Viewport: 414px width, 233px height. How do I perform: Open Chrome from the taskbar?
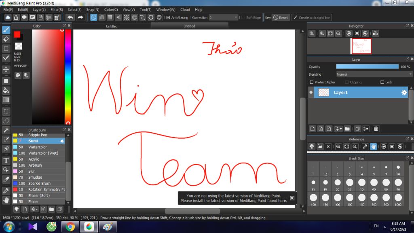[x=70, y=227]
